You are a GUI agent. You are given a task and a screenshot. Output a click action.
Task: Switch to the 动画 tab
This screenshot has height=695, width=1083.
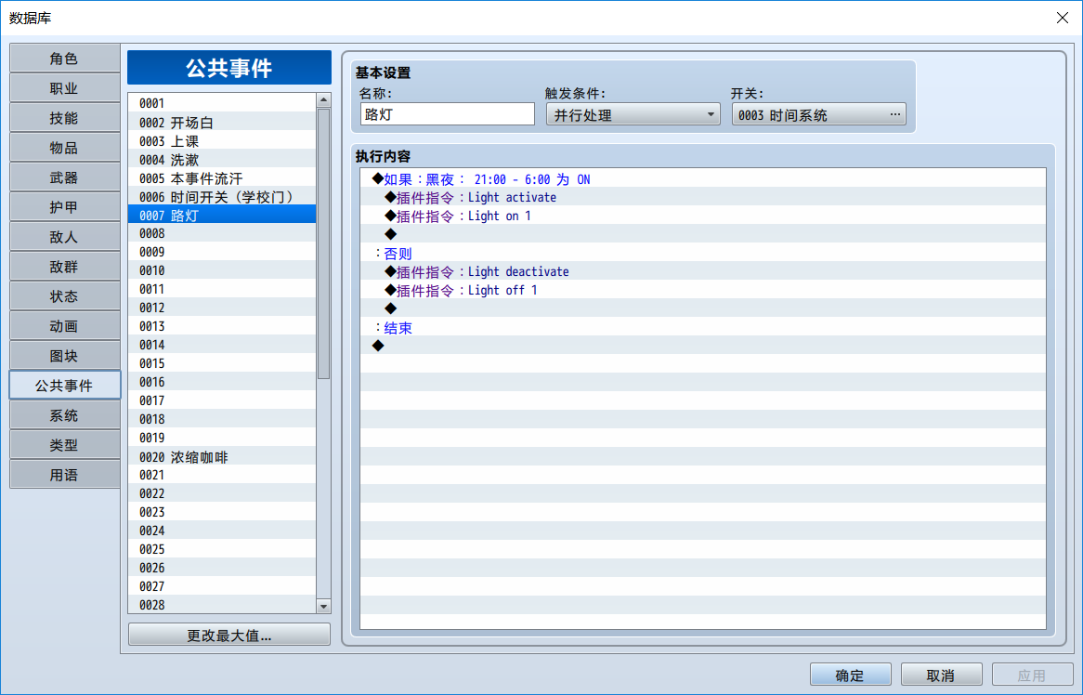click(x=64, y=326)
